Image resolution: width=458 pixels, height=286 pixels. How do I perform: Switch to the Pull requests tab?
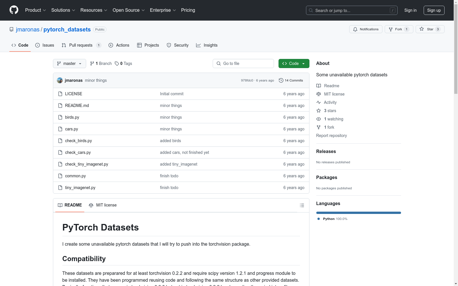click(82, 45)
